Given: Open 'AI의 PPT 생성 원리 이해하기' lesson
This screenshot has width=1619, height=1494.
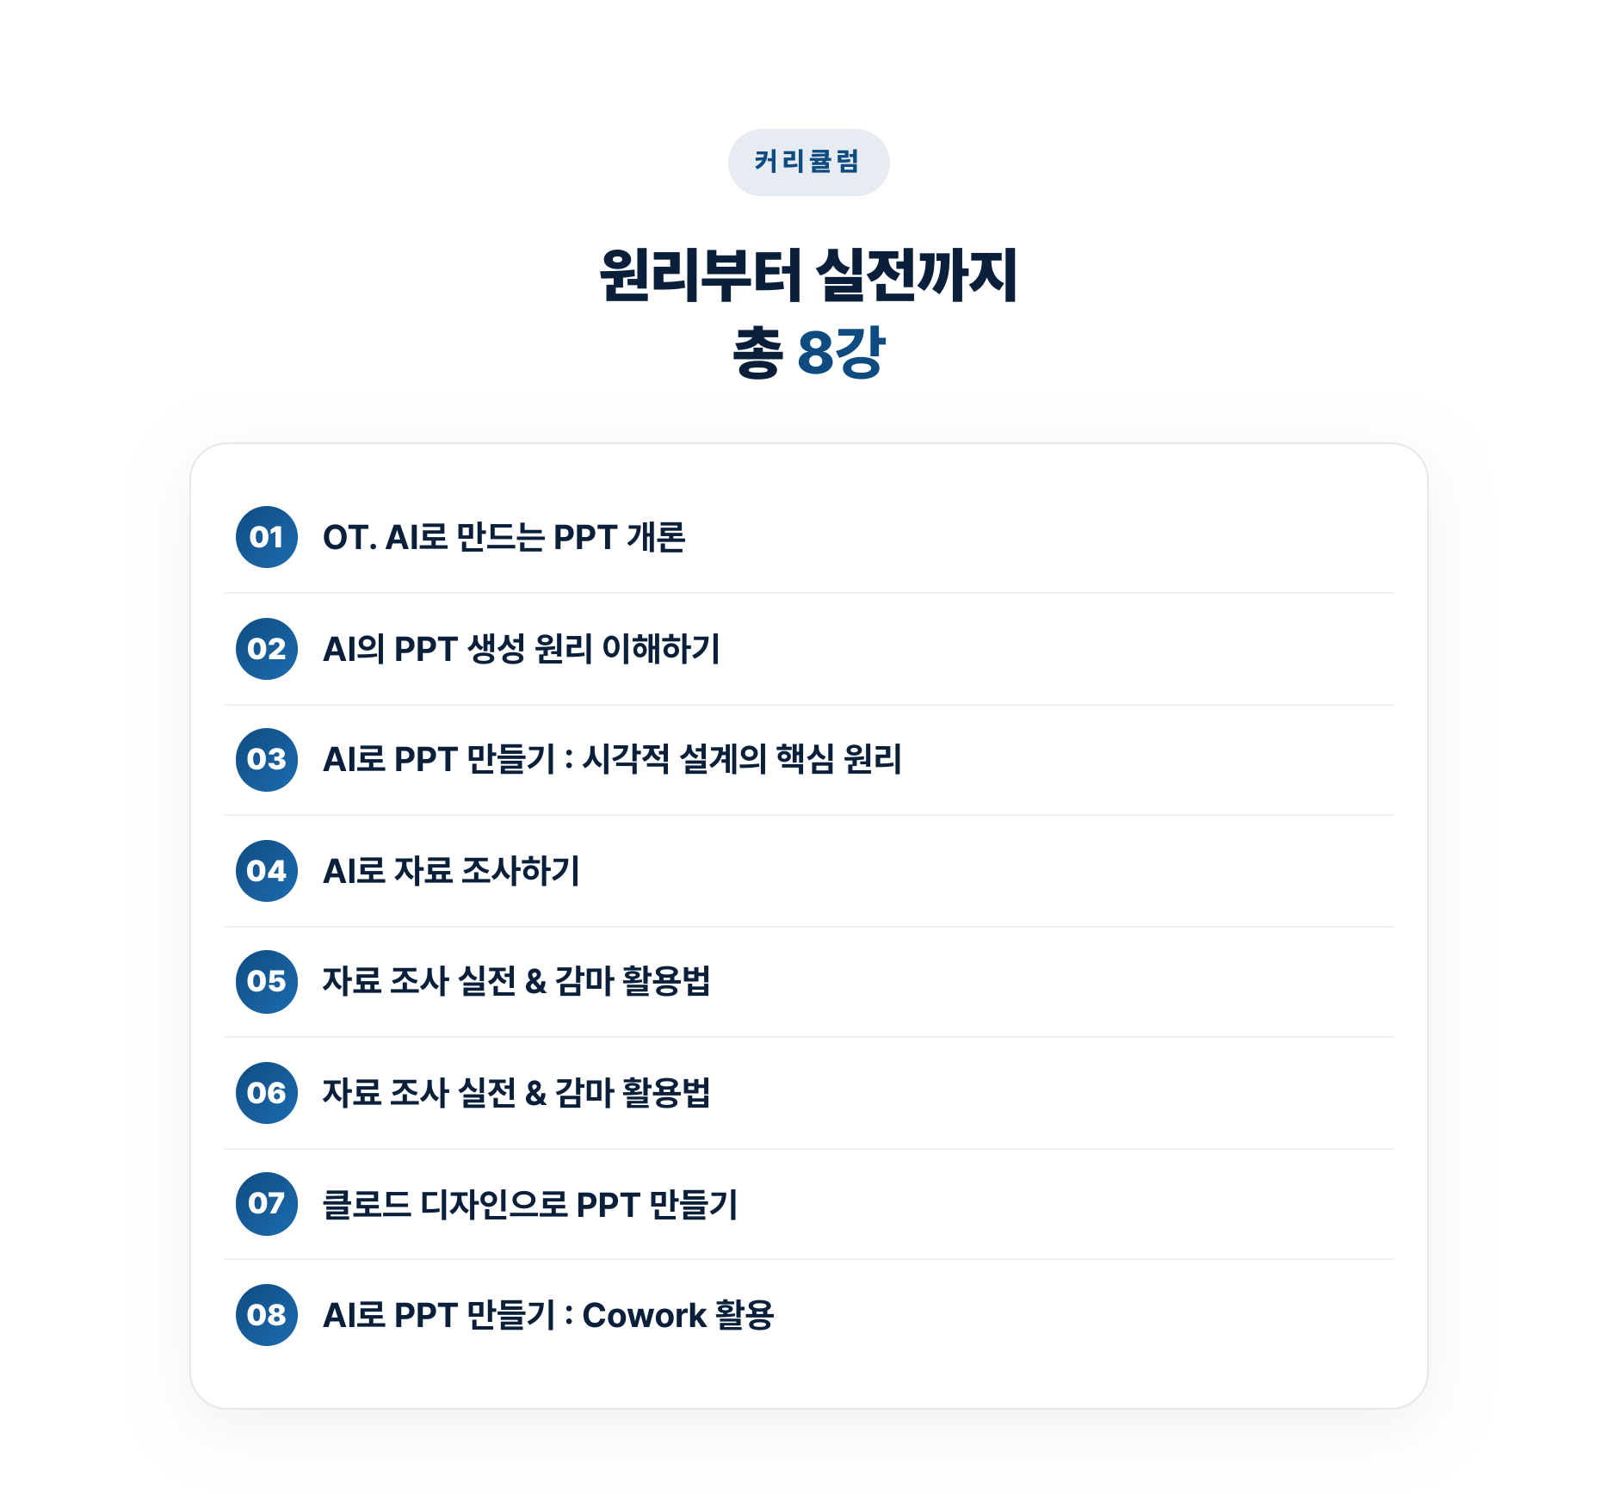Looking at the screenshot, I should tap(522, 649).
